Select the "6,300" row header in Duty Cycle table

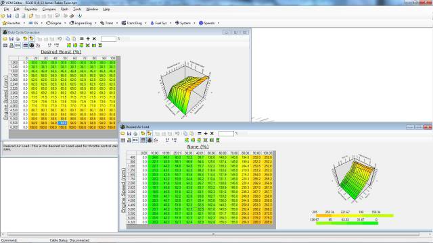tap(14, 128)
